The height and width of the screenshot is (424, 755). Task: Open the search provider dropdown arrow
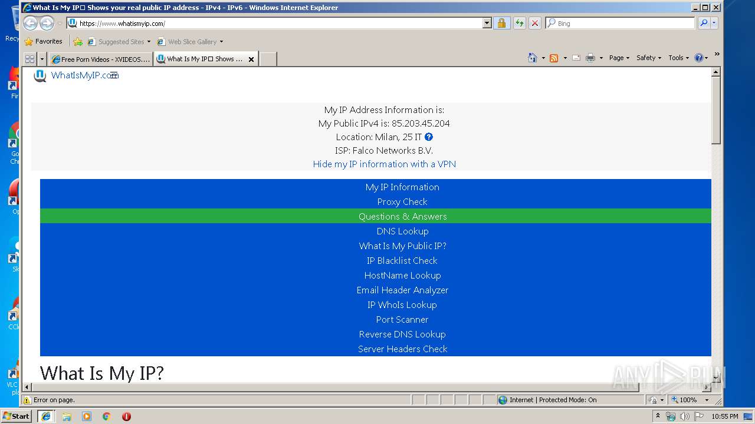pyautogui.click(x=714, y=24)
